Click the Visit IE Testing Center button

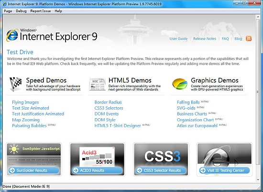pos(225,170)
